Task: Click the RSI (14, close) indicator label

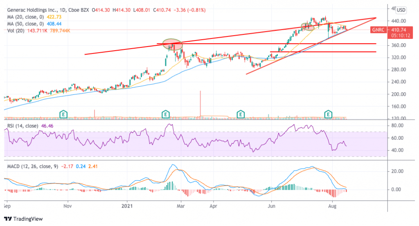Action: pos(23,126)
